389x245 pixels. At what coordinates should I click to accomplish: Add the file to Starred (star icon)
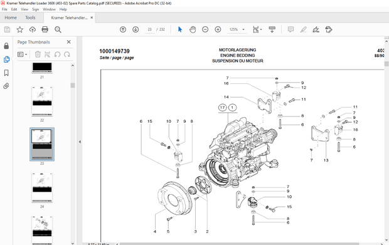click(20, 29)
